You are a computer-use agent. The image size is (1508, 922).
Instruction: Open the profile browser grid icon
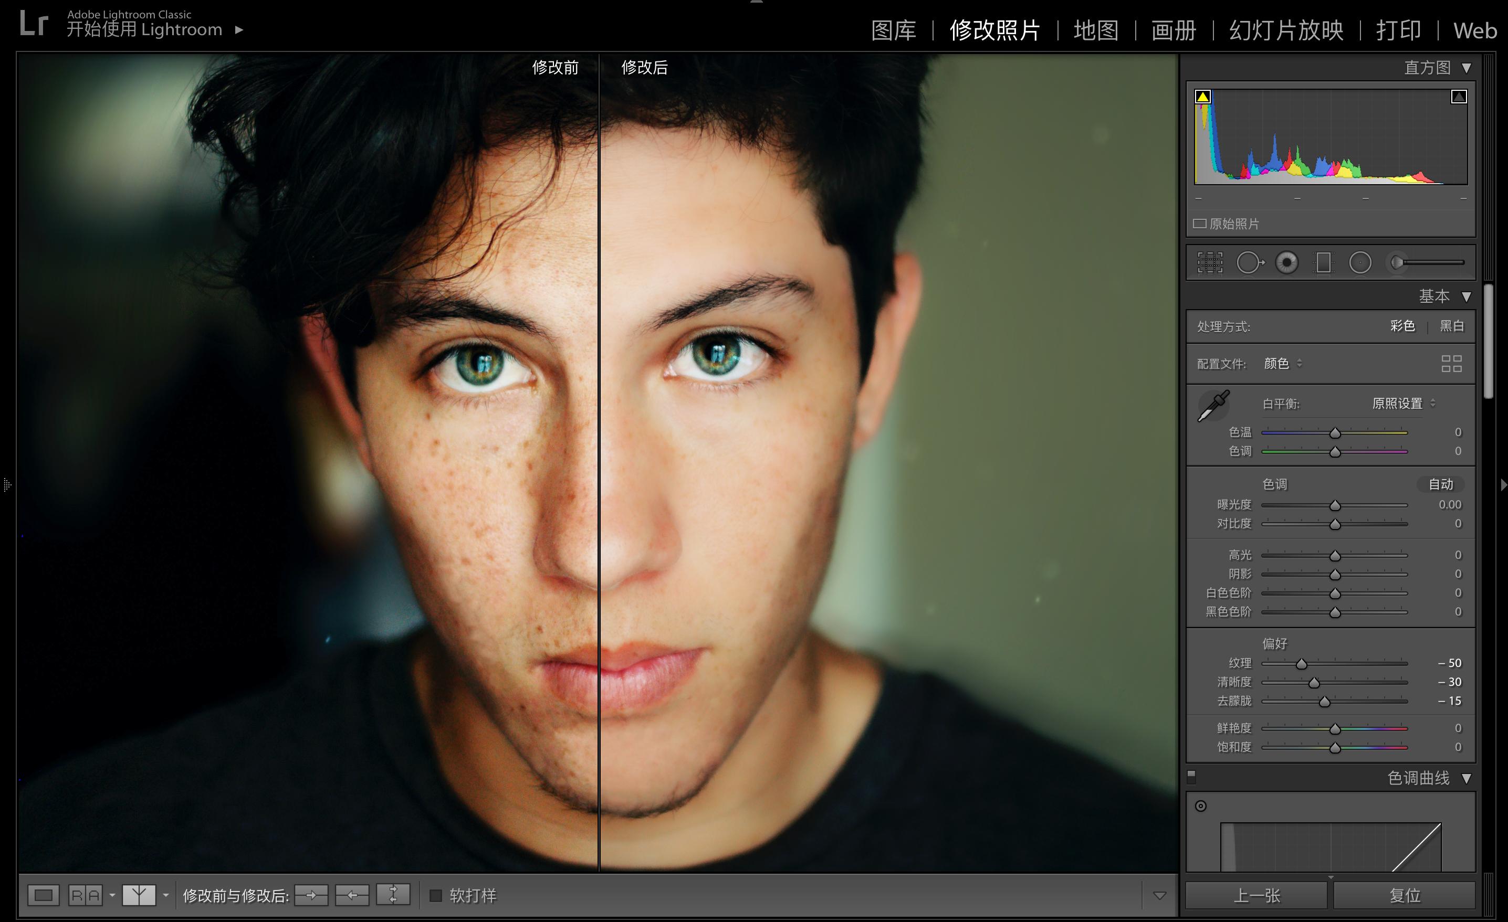tap(1452, 364)
